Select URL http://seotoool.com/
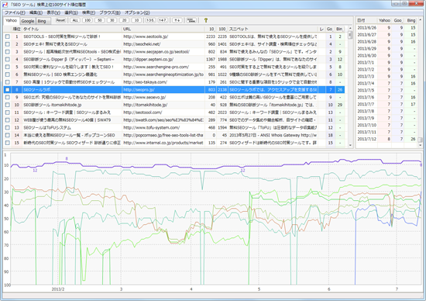 pos(143,112)
